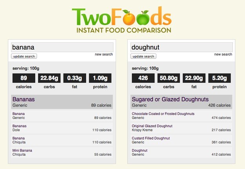Choose Chocolate Coated or Frosted Doughnuts
The height and width of the screenshot is (169, 245).
pyautogui.click(x=181, y=116)
